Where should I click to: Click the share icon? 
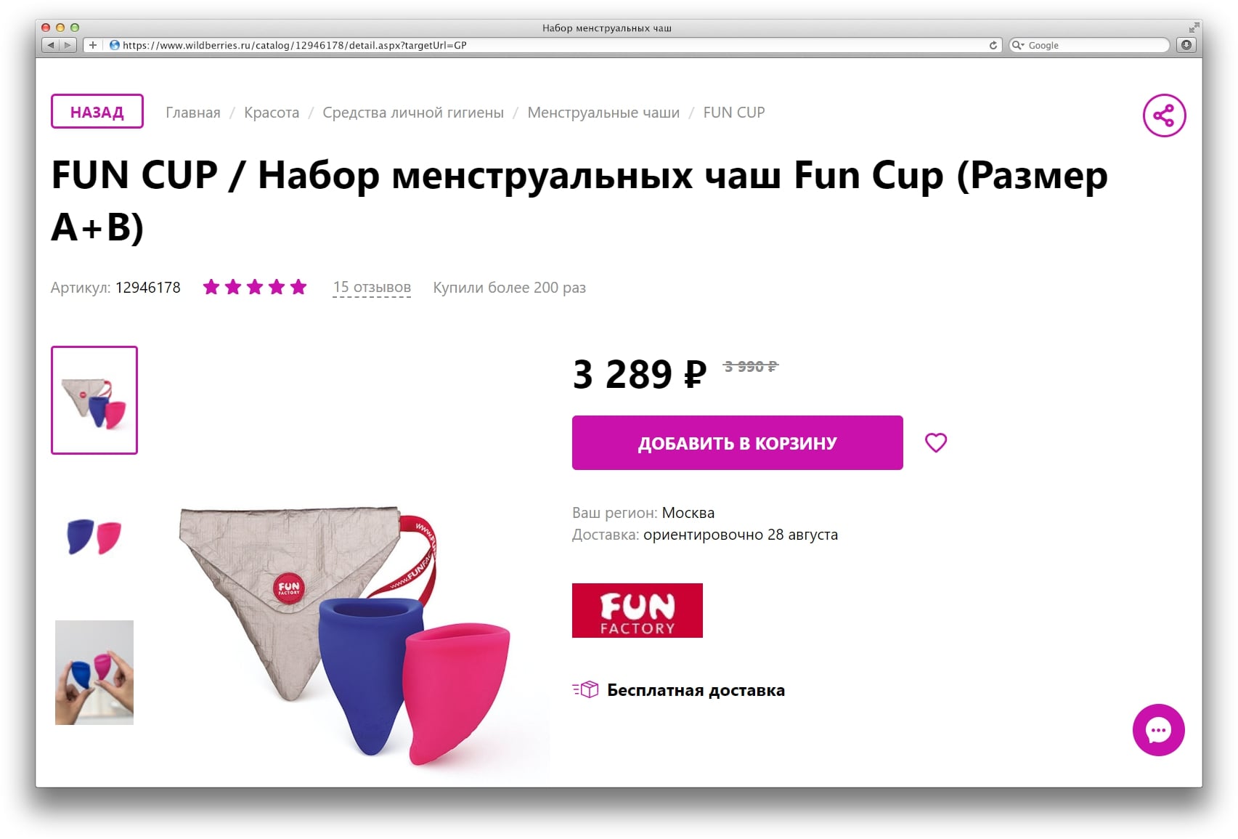tap(1164, 115)
